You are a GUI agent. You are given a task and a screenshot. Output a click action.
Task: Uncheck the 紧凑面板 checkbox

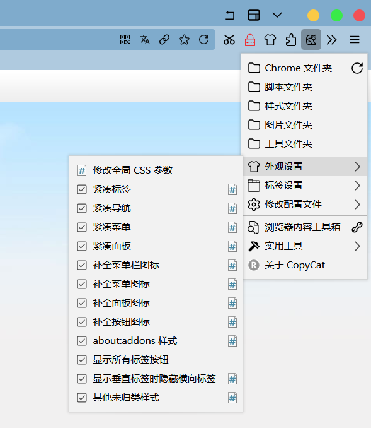pos(82,246)
